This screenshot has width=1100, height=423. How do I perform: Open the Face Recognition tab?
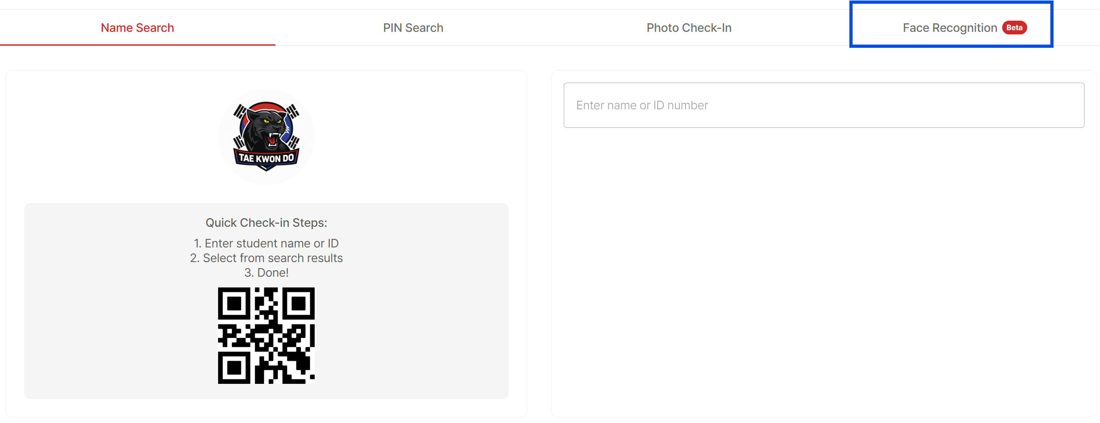coord(950,28)
